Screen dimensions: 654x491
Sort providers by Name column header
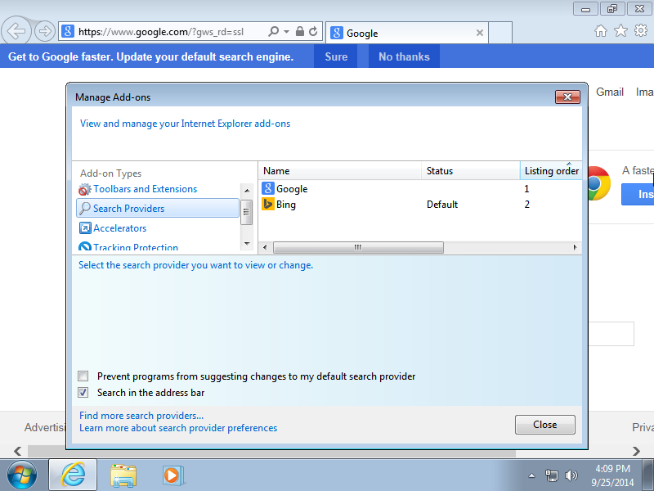(x=340, y=171)
